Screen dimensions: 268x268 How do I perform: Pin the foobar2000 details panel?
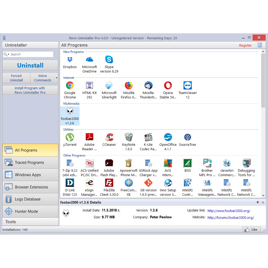(x=258, y=202)
